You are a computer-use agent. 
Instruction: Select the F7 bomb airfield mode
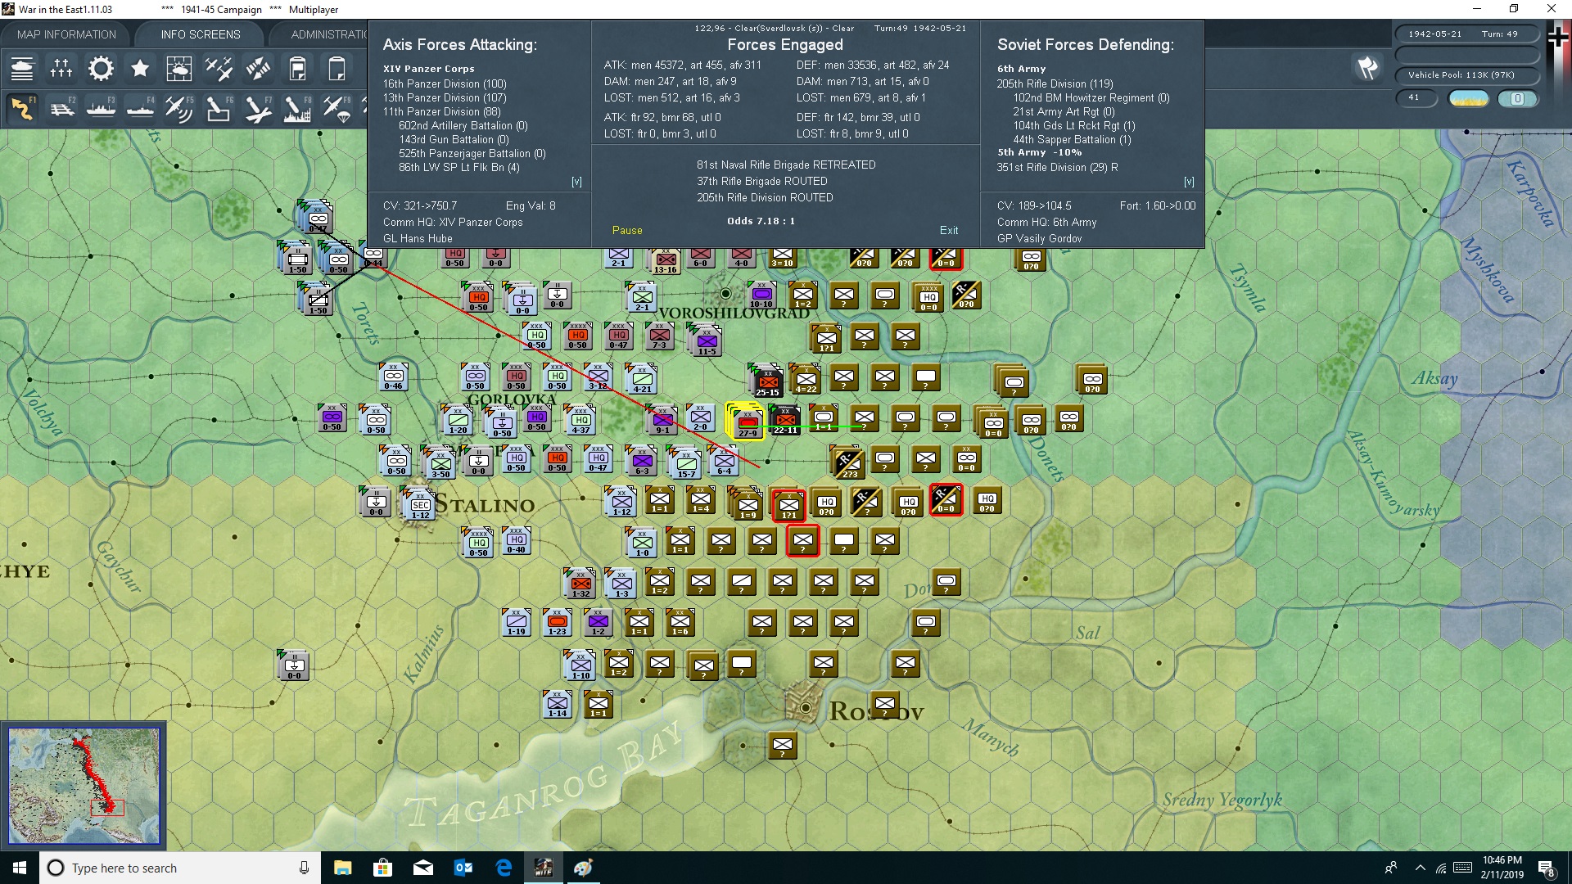click(258, 109)
